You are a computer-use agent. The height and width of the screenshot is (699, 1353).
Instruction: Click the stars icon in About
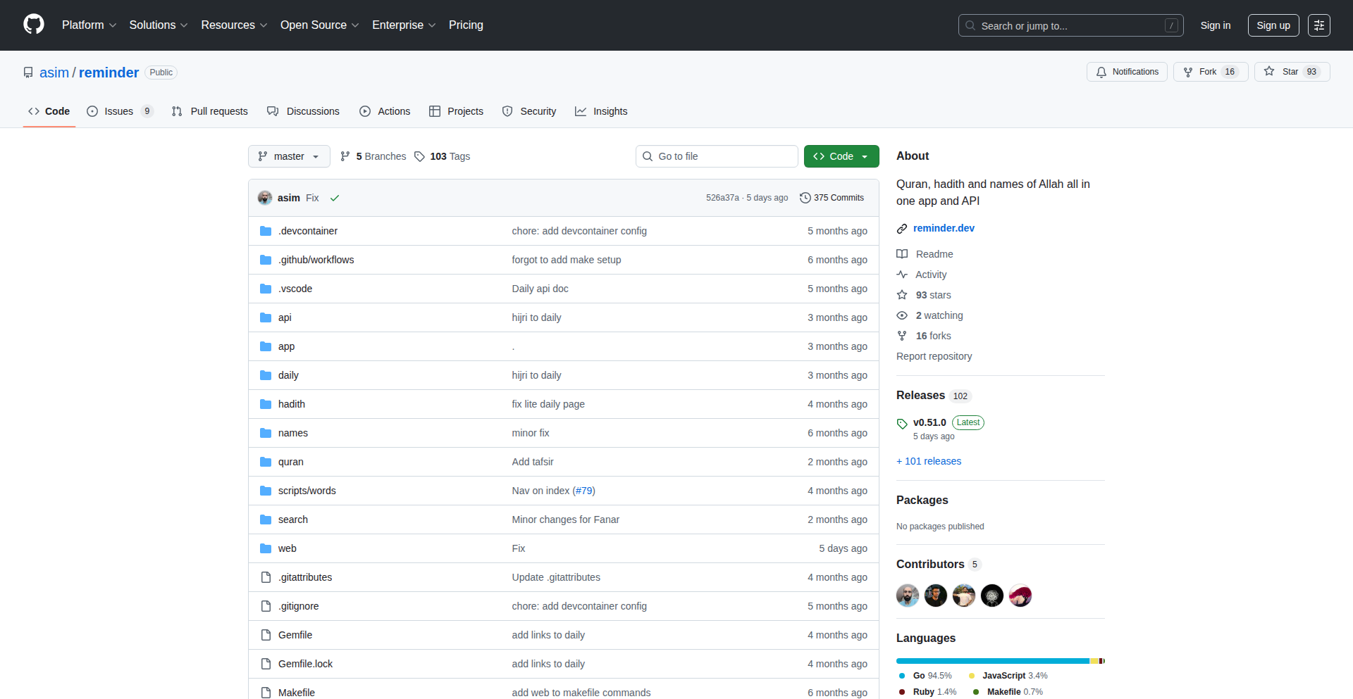tap(902, 295)
